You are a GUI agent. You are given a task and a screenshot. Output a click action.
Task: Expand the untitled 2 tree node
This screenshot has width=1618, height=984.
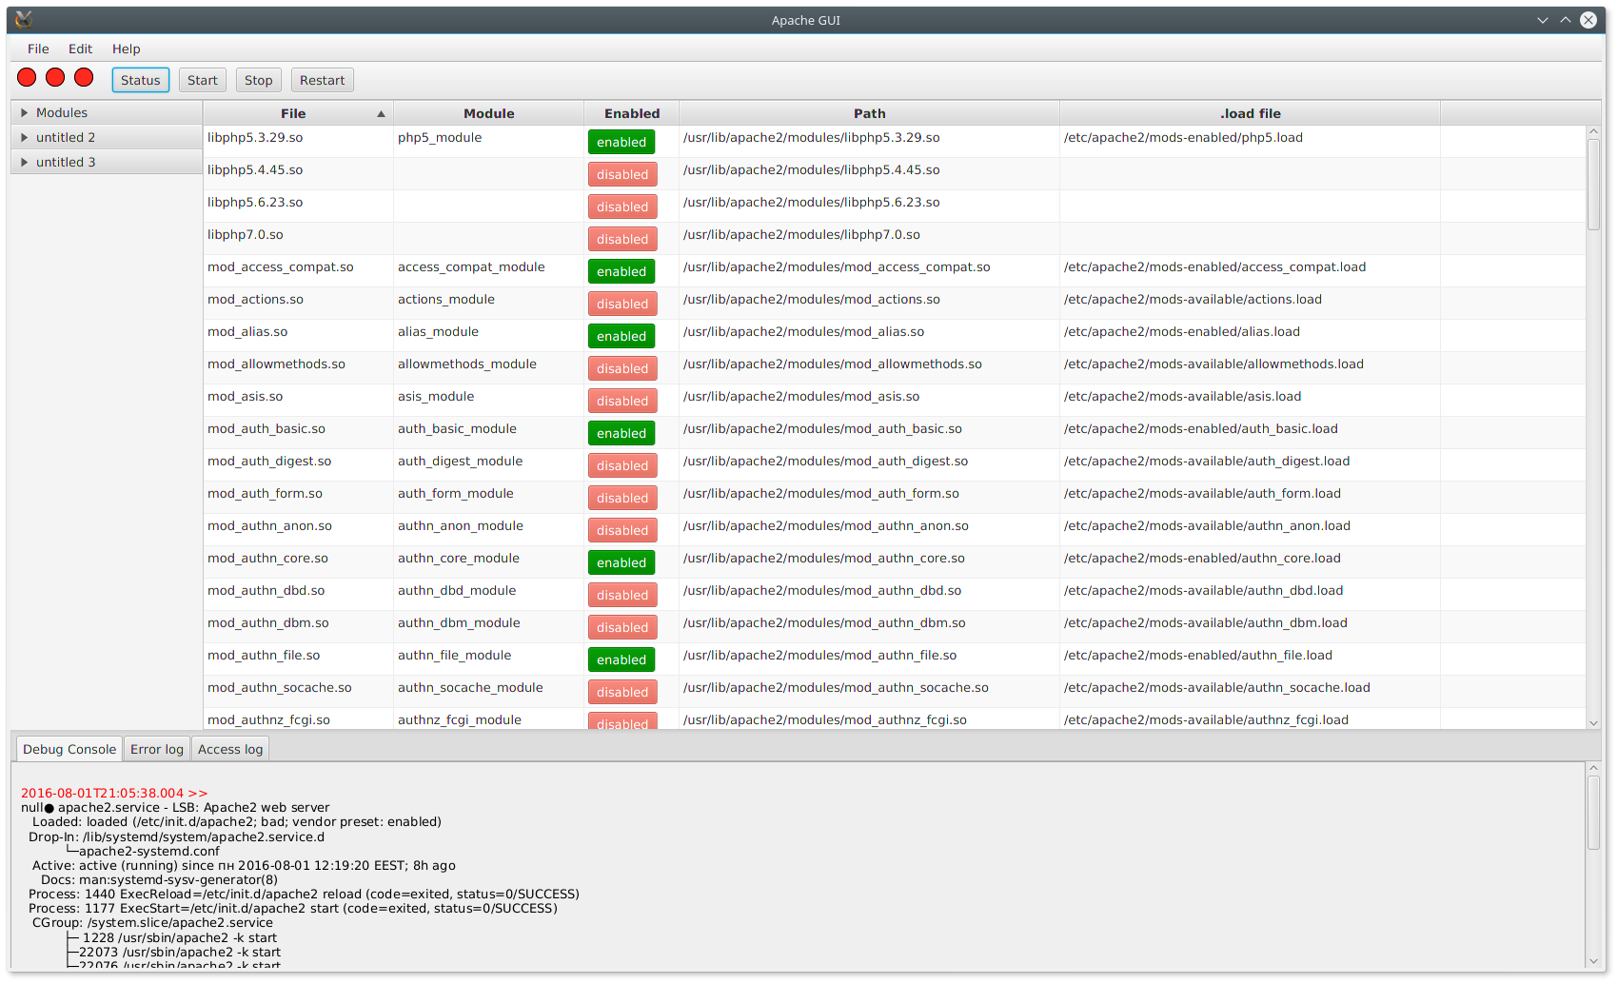click(x=24, y=137)
